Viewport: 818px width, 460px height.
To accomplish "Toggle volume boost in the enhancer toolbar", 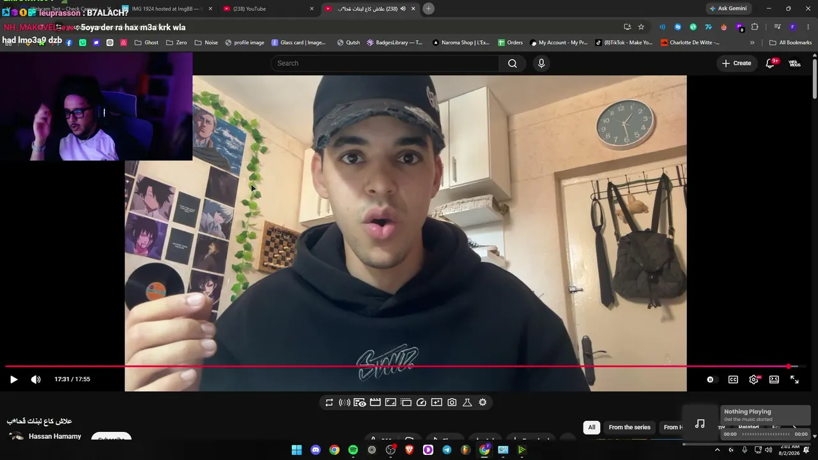I will tap(344, 402).
